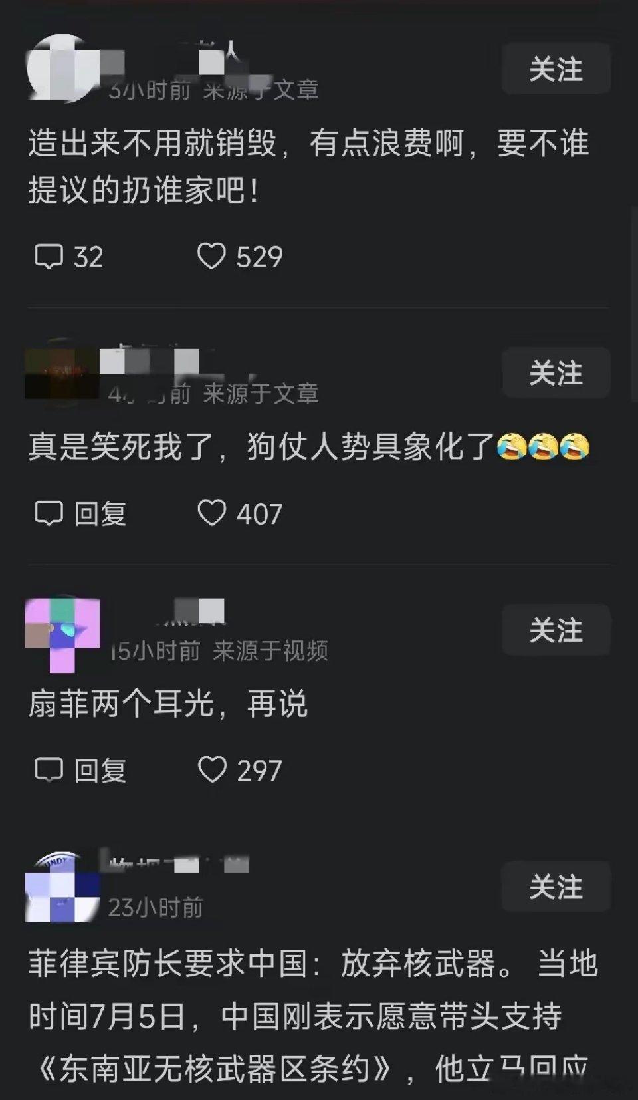Viewport: 638px width, 1100px height.
Task: Tap the reply bubble under the 狗仗人势 comment
Action: (x=49, y=513)
